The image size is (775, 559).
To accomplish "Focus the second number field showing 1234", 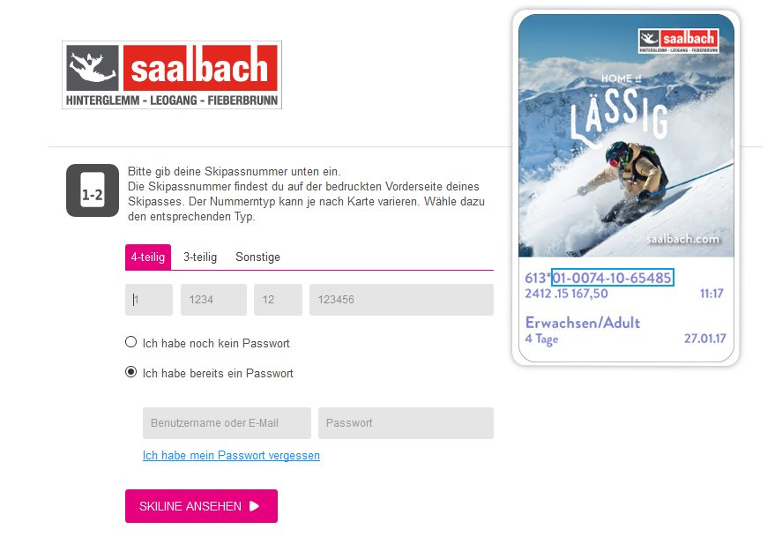I will [213, 300].
